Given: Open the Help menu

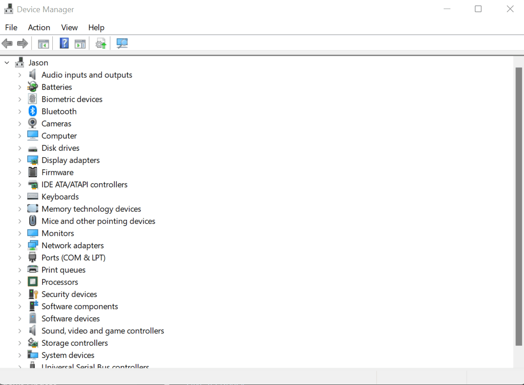Looking at the screenshot, I should tap(96, 28).
